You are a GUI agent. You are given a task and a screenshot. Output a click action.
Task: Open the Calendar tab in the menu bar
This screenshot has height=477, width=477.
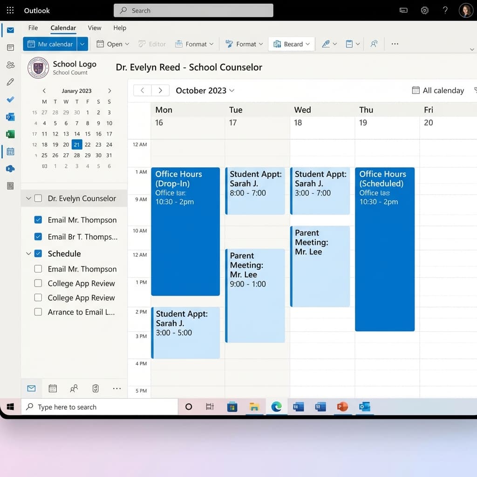coord(63,28)
